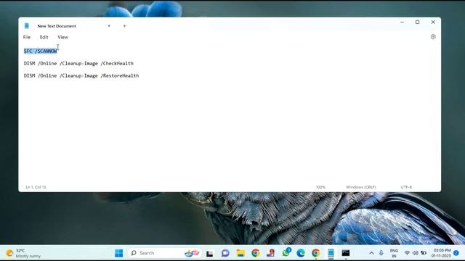Click the taskbar Search box
The image size is (465, 261).
pyautogui.click(x=165, y=253)
